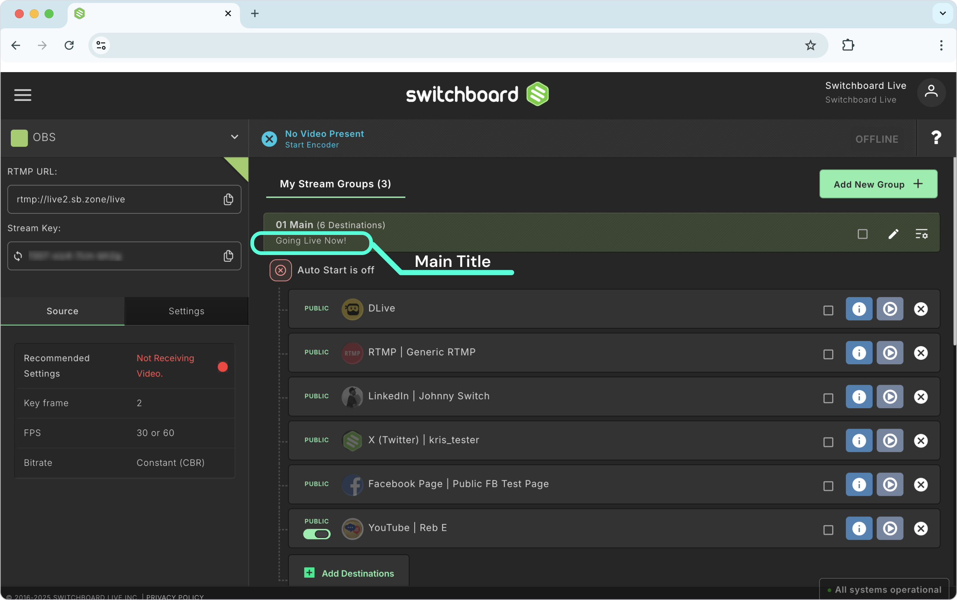
Task: View info for X (Twitter) kris_tester
Action: [x=859, y=441]
